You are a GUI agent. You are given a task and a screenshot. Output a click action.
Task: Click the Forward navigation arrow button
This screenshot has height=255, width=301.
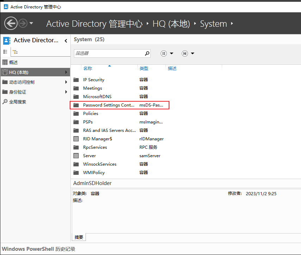pyautogui.click(x=23, y=24)
